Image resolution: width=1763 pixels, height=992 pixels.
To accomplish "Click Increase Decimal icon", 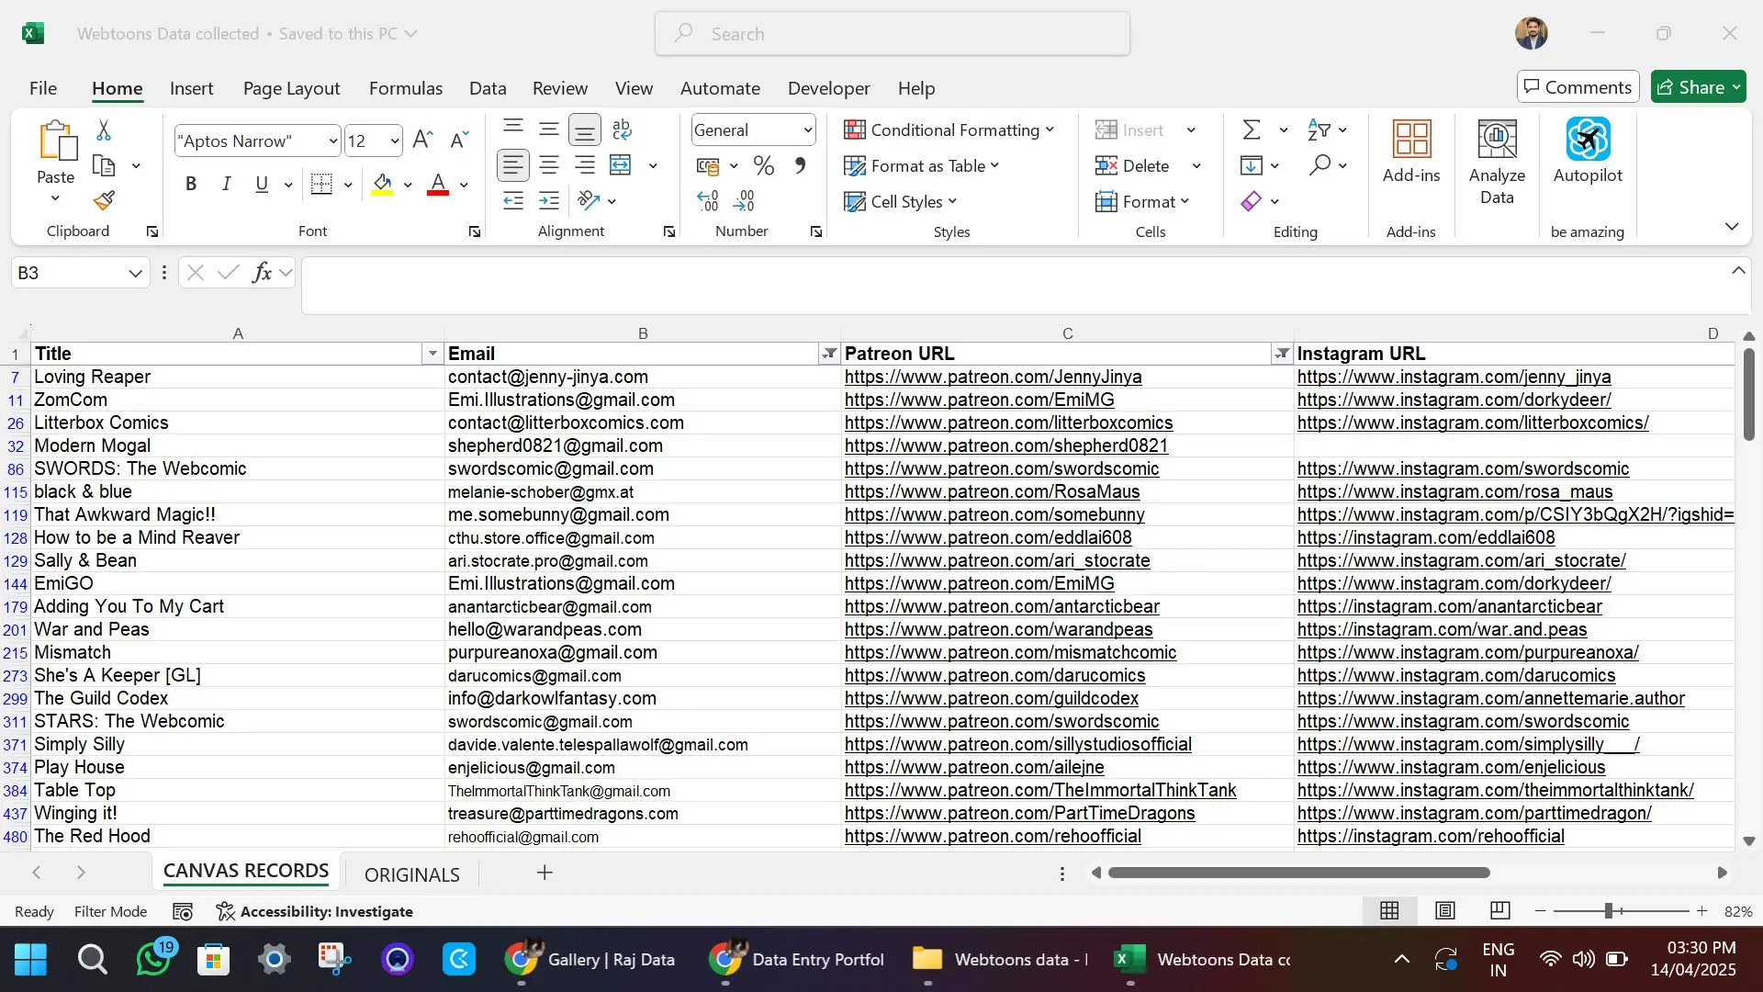I will point(707,200).
